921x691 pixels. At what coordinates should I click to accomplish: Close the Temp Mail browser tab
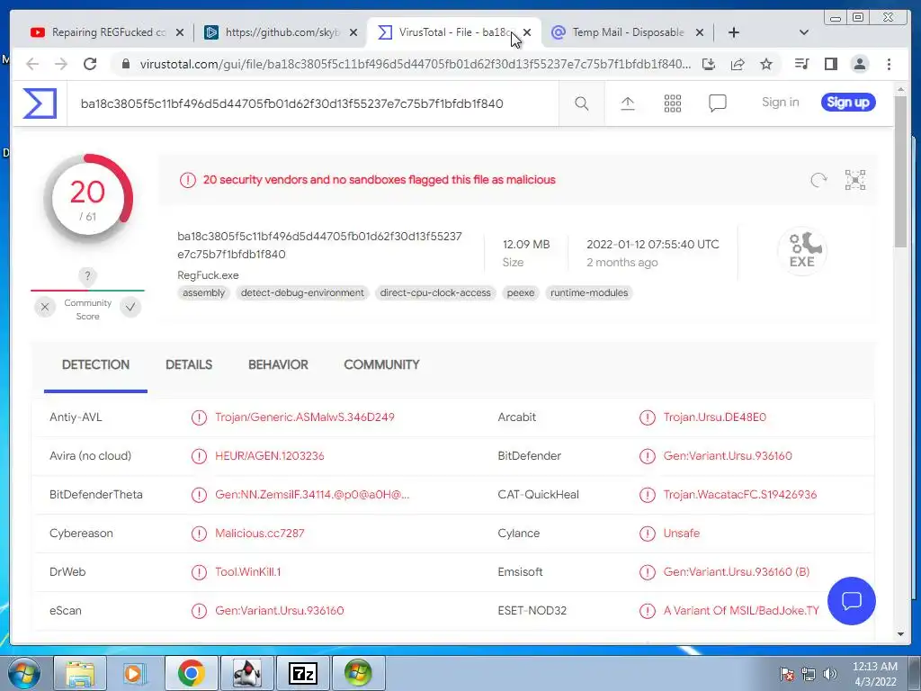coord(700,32)
